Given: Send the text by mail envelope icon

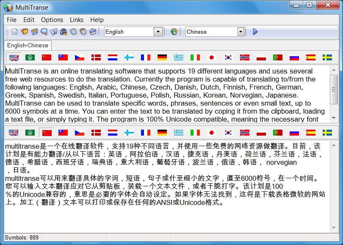Looking at the screenshot, I should click(x=93, y=32).
